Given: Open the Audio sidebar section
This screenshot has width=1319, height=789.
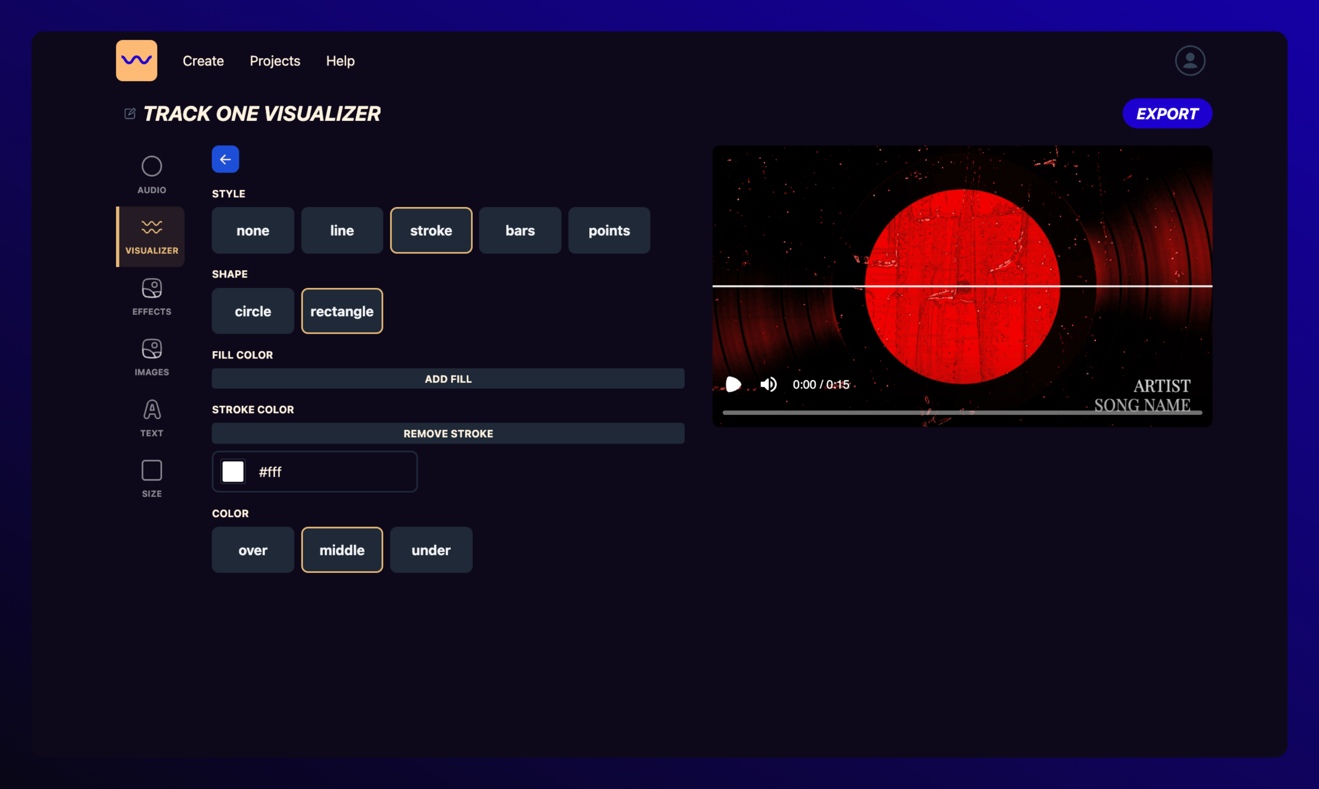Looking at the screenshot, I should click(152, 175).
